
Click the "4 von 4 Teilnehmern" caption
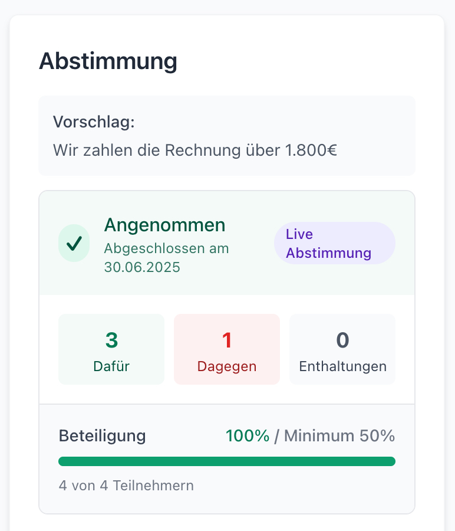click(x=126, y=486)
